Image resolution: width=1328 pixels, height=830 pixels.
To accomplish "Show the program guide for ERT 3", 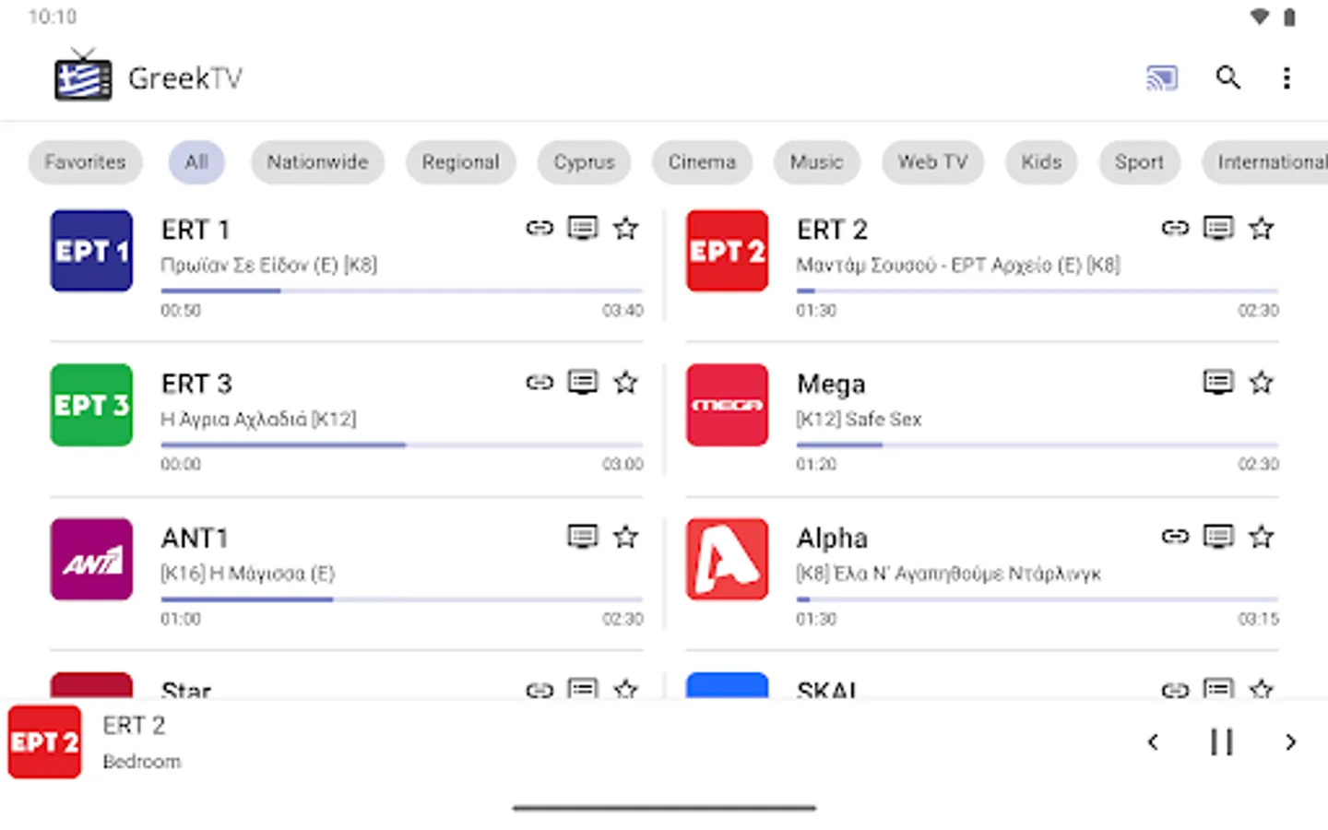I will pos(583,382).
